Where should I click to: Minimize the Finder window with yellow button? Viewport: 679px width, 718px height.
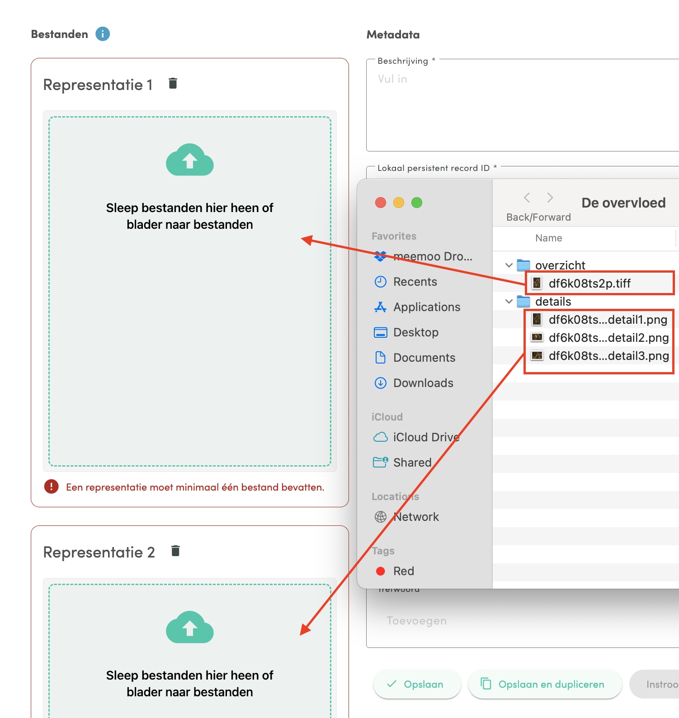399,203
